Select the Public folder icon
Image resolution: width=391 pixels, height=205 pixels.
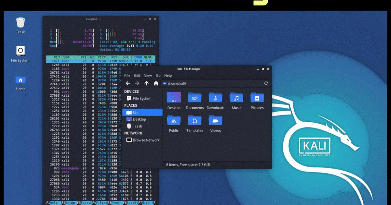174,121
